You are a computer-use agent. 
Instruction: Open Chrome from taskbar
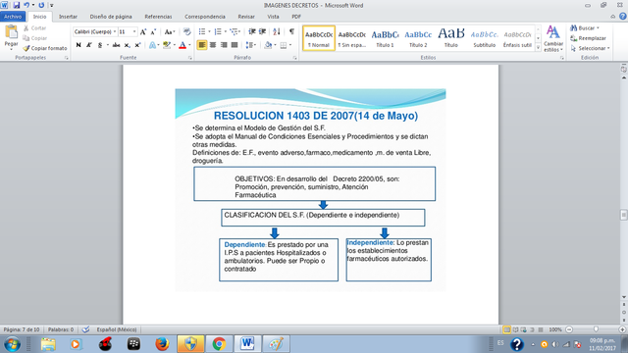pos(219,344)
